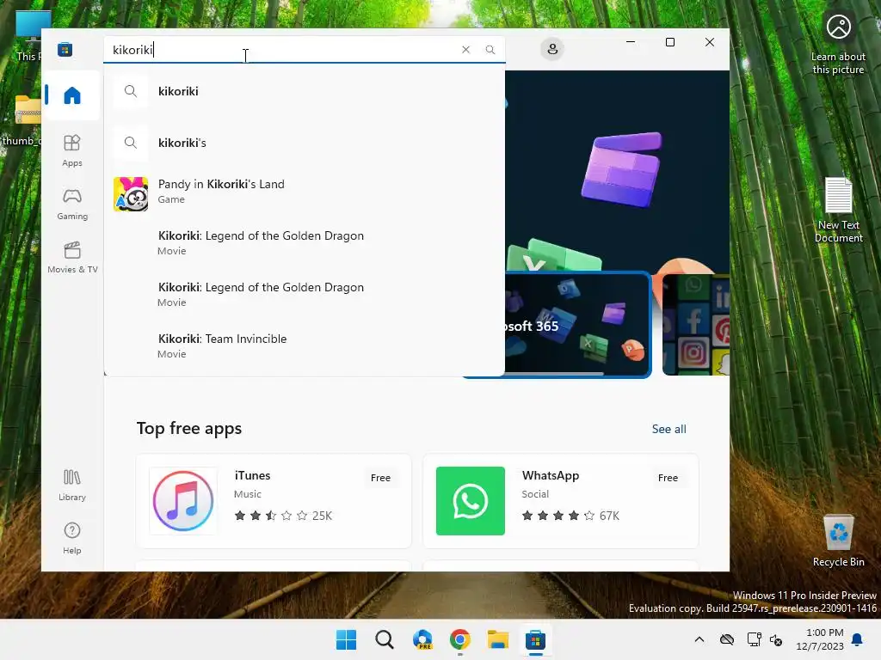Open the Home page in Store sidebar

[72, 95]
